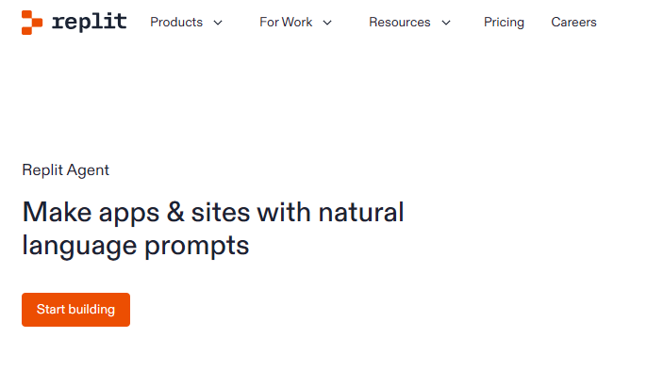Click the Start building button
This screenshot has height=386, width=647.
75,310
